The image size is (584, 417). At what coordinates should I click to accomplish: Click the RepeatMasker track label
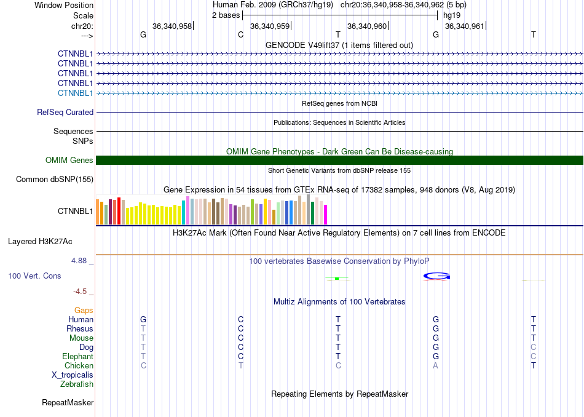68,402
